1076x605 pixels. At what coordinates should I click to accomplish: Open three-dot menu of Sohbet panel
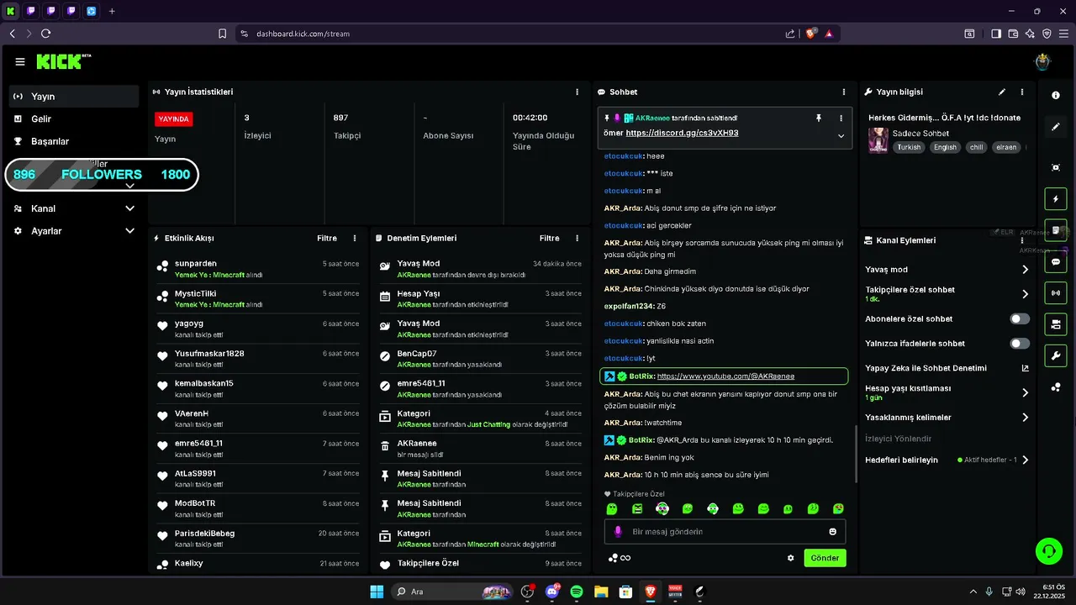(844, 92)
